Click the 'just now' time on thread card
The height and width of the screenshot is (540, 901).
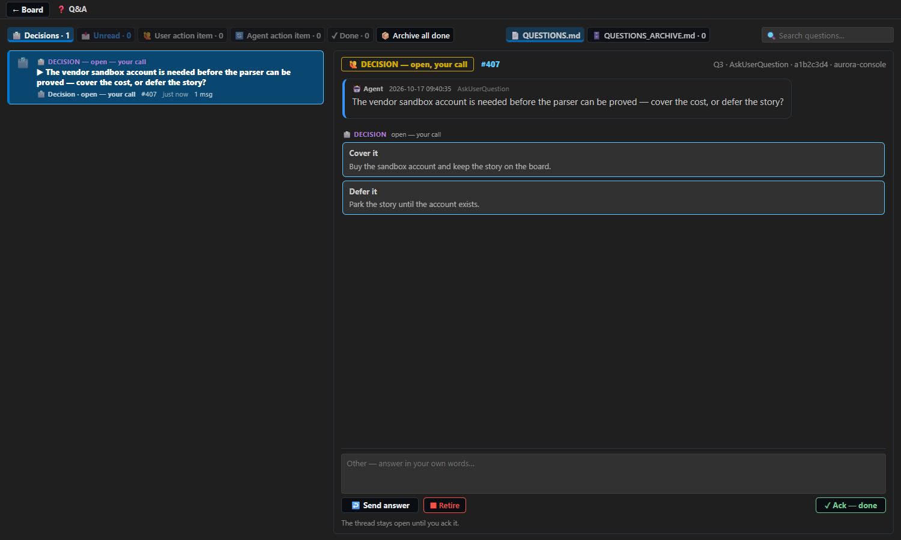175,94
